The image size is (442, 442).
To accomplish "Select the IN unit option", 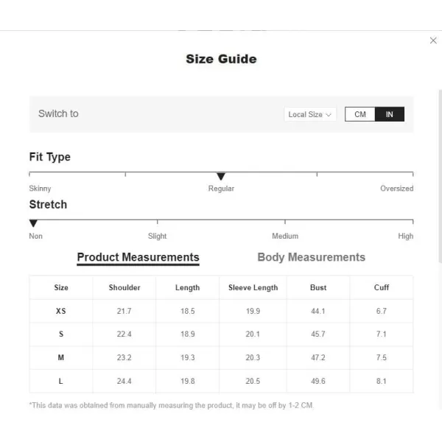I will pos(389,114).
